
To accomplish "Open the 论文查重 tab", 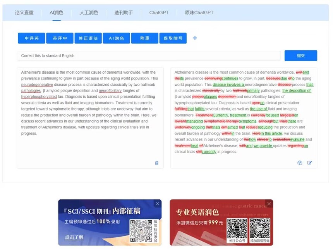I will [24, 13].
